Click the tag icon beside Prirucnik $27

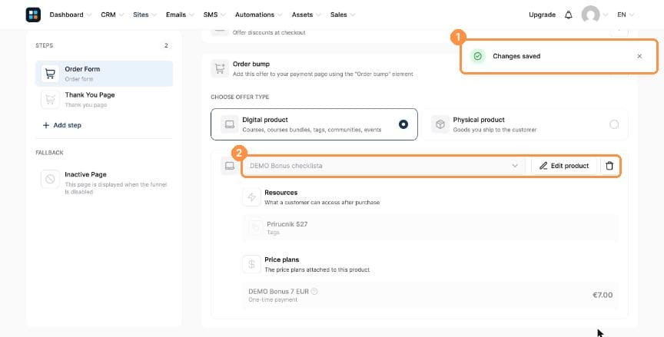tap(255, 228)
